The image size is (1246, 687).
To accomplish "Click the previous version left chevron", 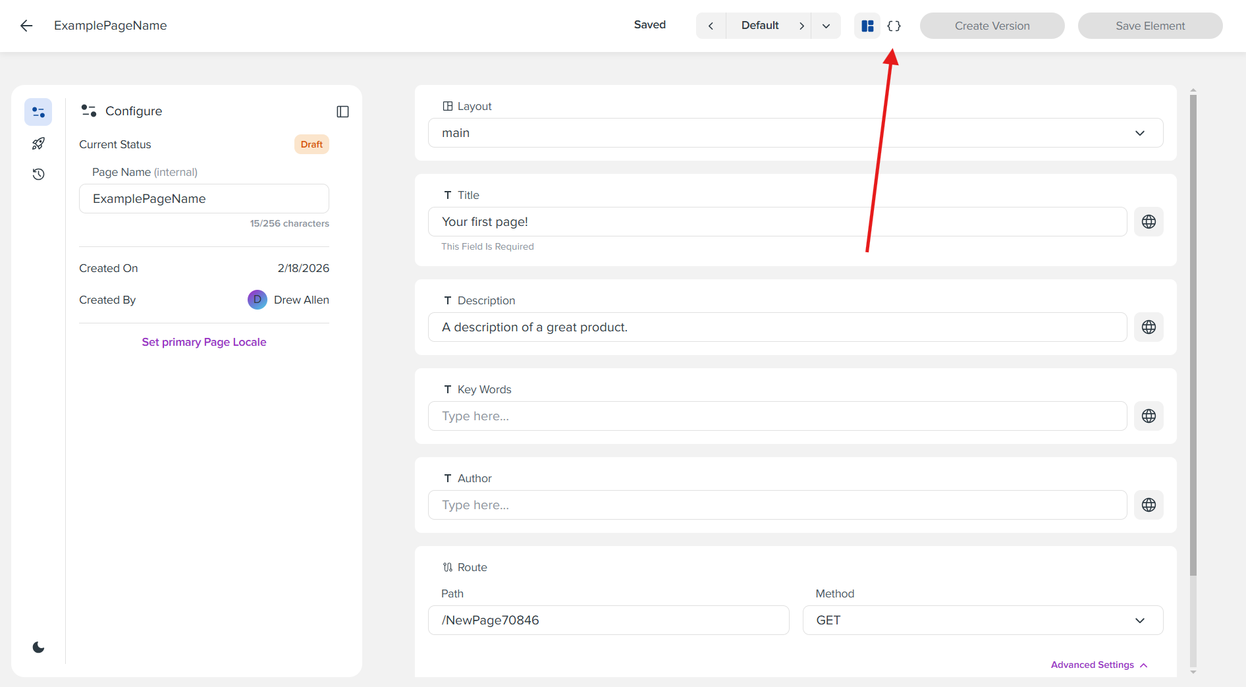I will click(x=711, y=26).
